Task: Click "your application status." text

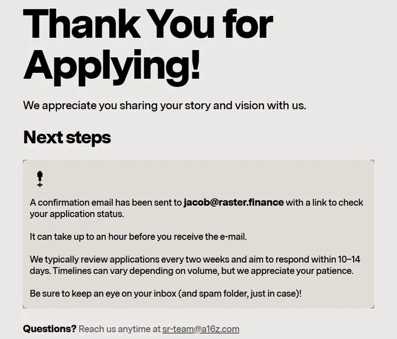Action: tap(77, 214)
